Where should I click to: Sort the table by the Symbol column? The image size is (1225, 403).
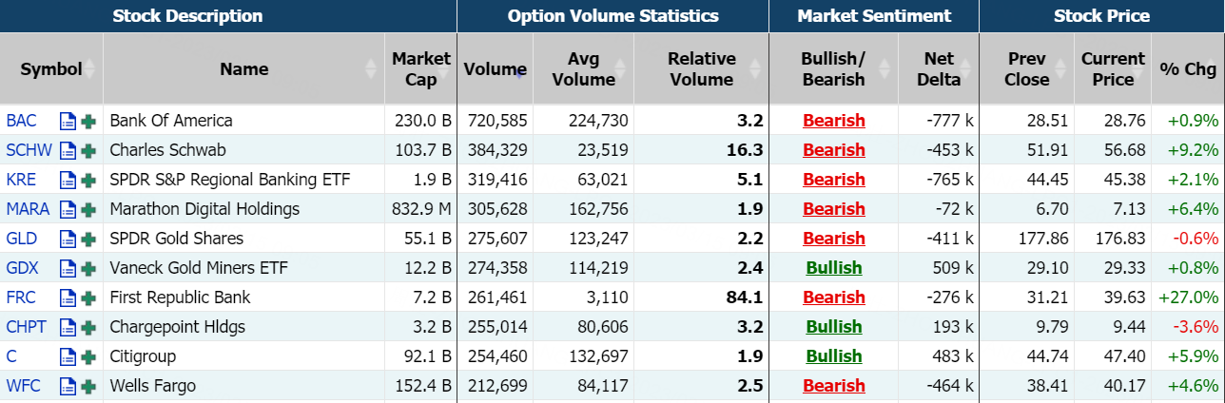(x=51, y=68)
